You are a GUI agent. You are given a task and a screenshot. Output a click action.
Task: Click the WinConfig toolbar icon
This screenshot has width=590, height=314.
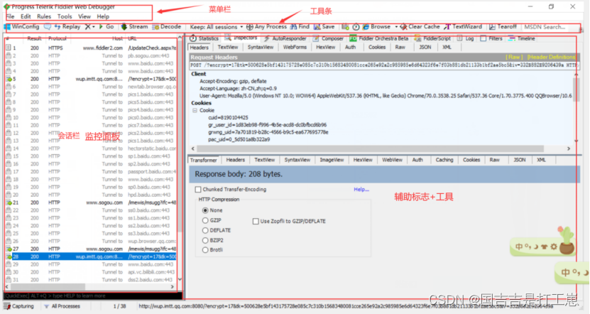point(7,27)
